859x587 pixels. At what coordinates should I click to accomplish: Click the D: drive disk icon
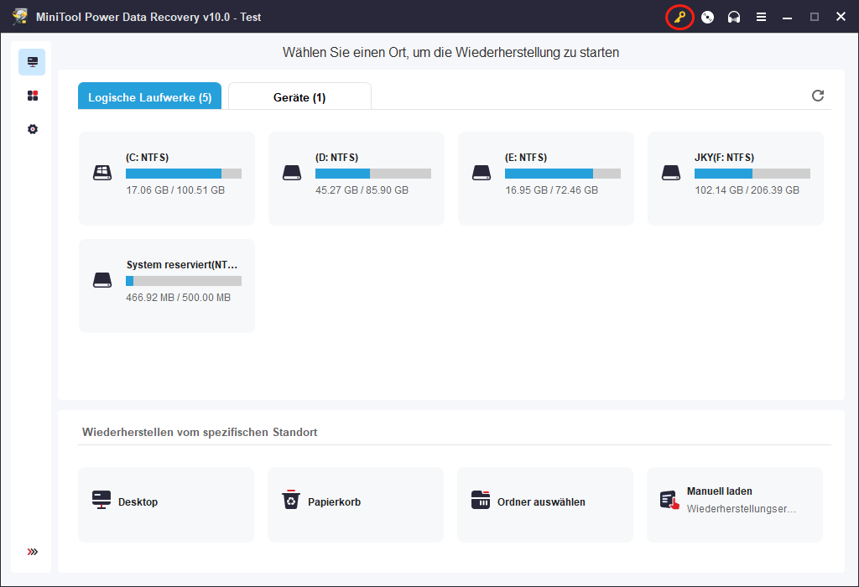pos(291,173)
